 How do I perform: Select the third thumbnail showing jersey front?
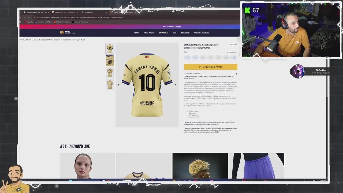pos(110,73)
